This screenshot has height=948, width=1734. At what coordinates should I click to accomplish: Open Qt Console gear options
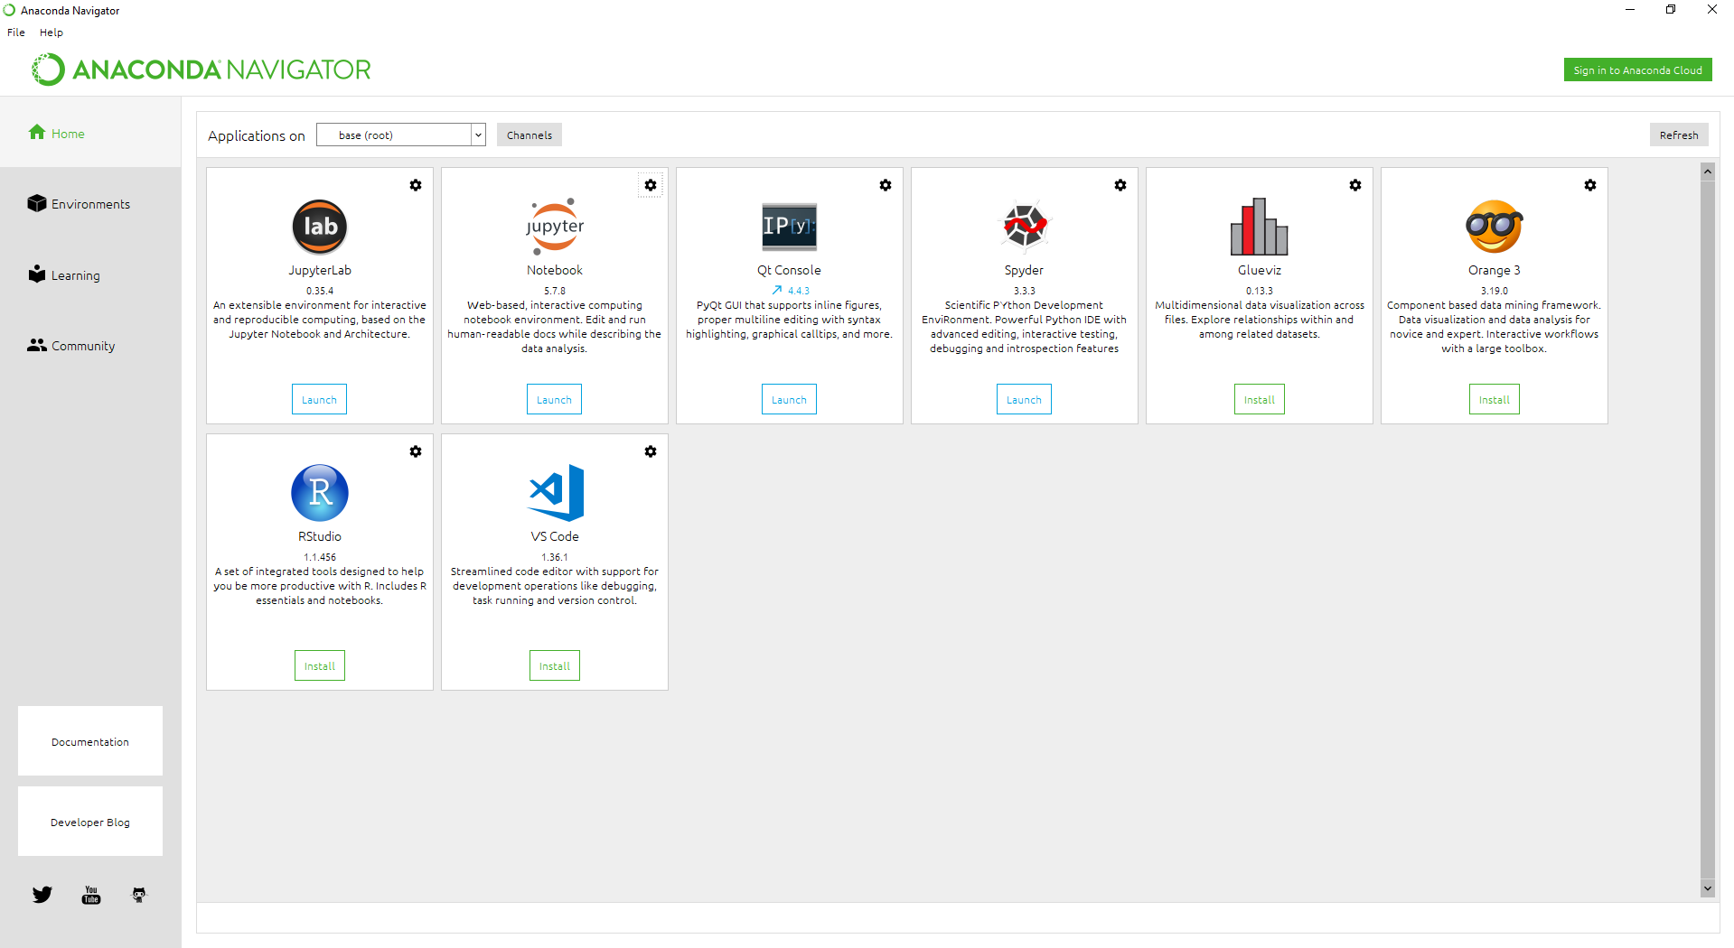tap(886, 185)
